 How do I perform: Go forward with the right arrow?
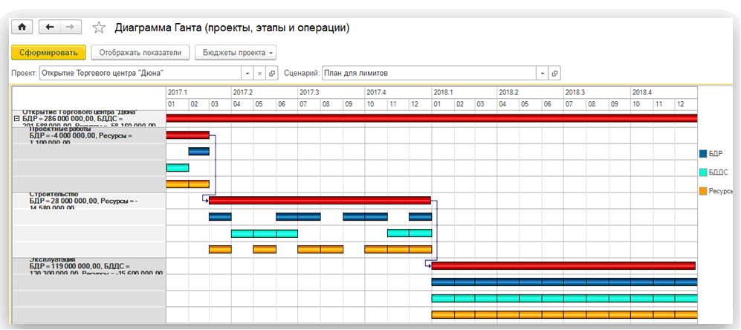(70, 27)
